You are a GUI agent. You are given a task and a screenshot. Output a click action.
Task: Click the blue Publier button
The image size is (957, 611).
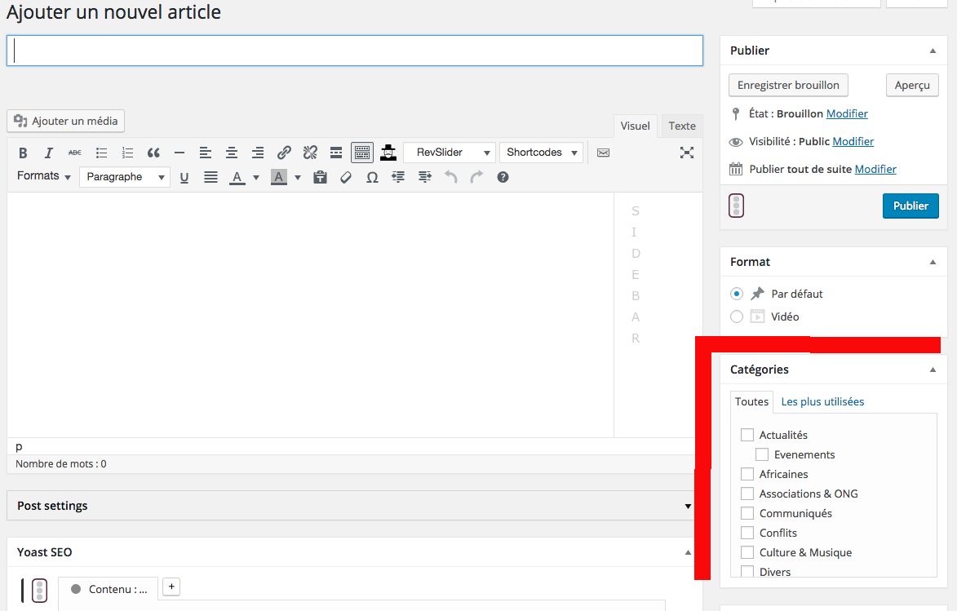(910, 206)
